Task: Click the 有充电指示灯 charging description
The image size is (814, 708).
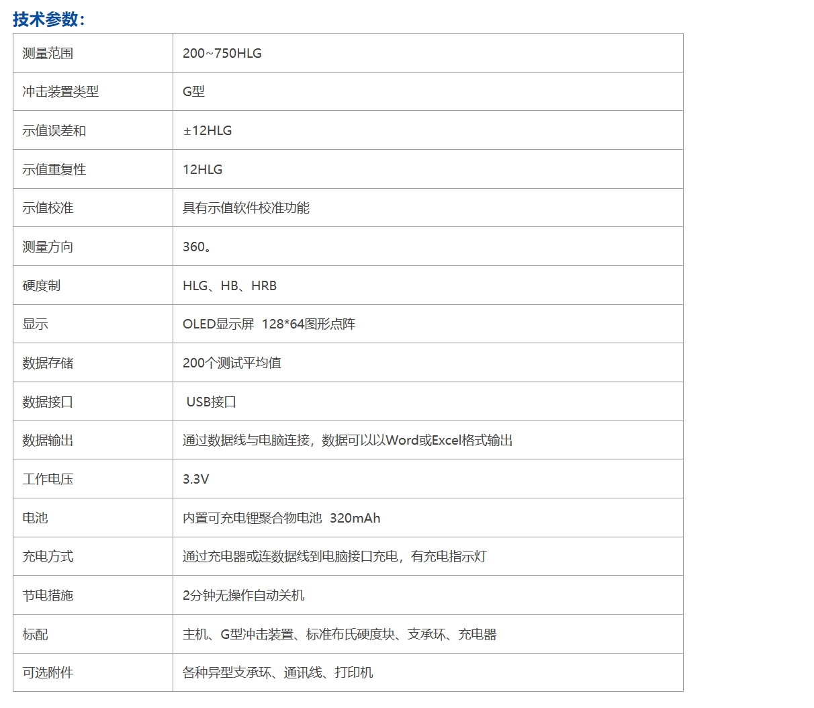Action: [334, 557]
